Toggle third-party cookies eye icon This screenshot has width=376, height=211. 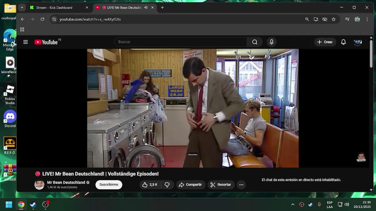point(325,19)
